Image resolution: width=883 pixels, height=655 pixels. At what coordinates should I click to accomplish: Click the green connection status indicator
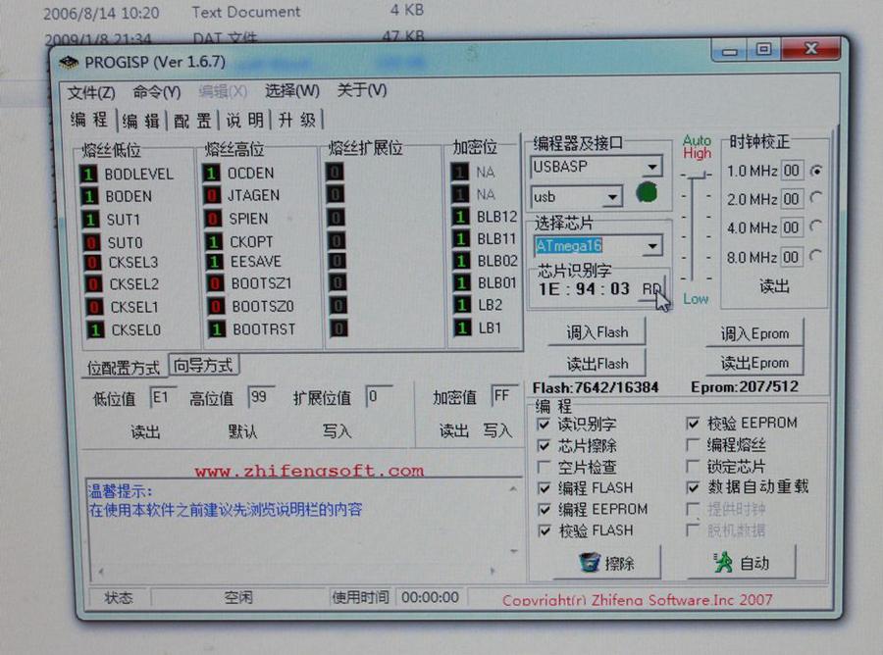(x=647, y=192)
